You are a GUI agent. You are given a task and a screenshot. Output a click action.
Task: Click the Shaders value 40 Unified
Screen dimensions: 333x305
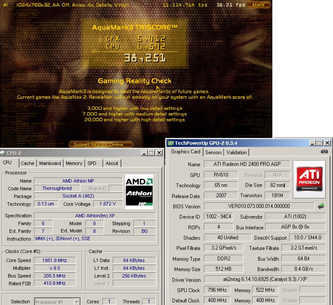(x=228, y=238)
